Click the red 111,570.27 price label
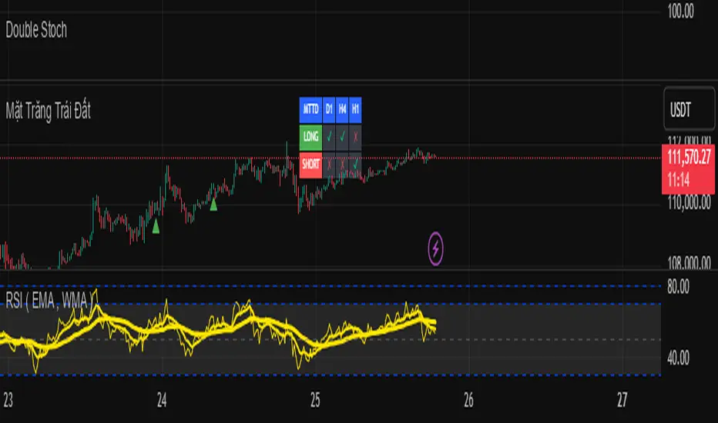Viewport: 718px width, 423px height. [x=688, y=169]
